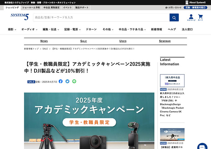Click the About System5 text
The height and width of the screenshot is (149, 211).
(197, 2)
